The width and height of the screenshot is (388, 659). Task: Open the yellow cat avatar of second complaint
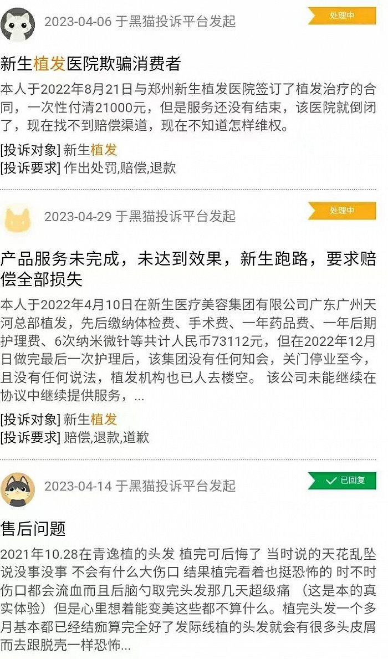18,219
